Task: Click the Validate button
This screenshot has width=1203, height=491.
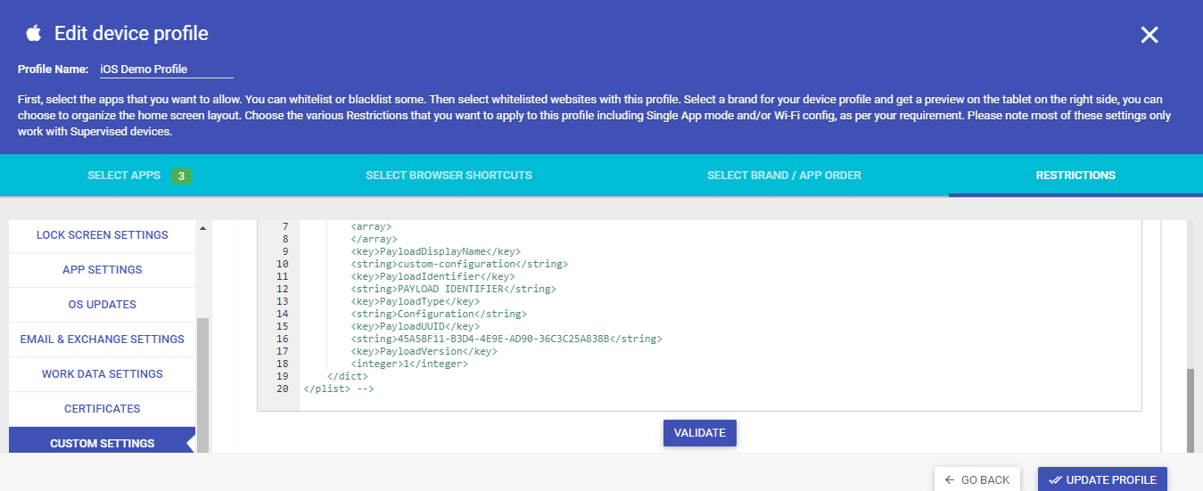Action: (700, 433)
